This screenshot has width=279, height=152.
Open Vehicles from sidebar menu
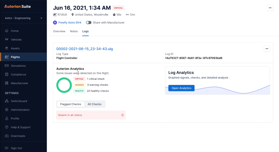(16, 39)
